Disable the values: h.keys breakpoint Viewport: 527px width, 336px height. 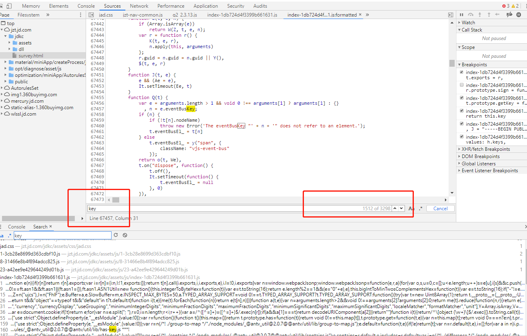click(x=462, y=137)
